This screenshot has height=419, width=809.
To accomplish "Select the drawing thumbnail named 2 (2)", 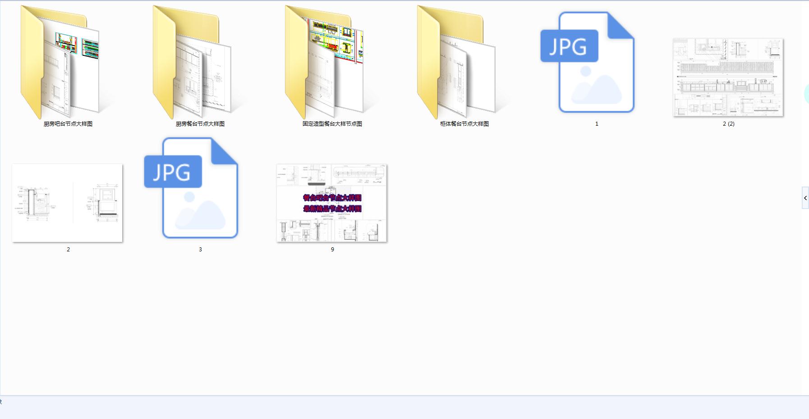I will coord(728,77).
